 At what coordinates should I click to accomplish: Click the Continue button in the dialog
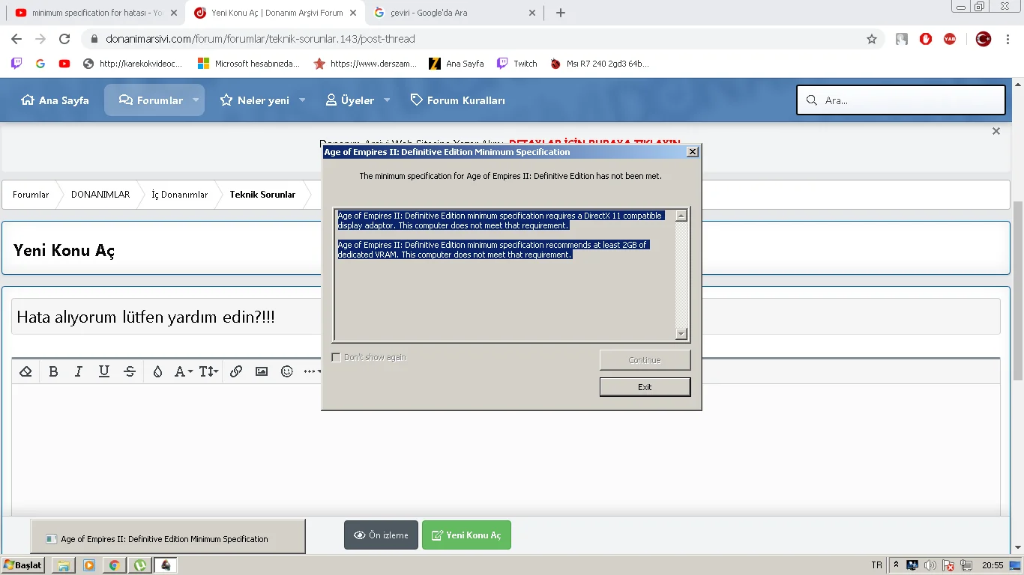click(x=645, y=360)
